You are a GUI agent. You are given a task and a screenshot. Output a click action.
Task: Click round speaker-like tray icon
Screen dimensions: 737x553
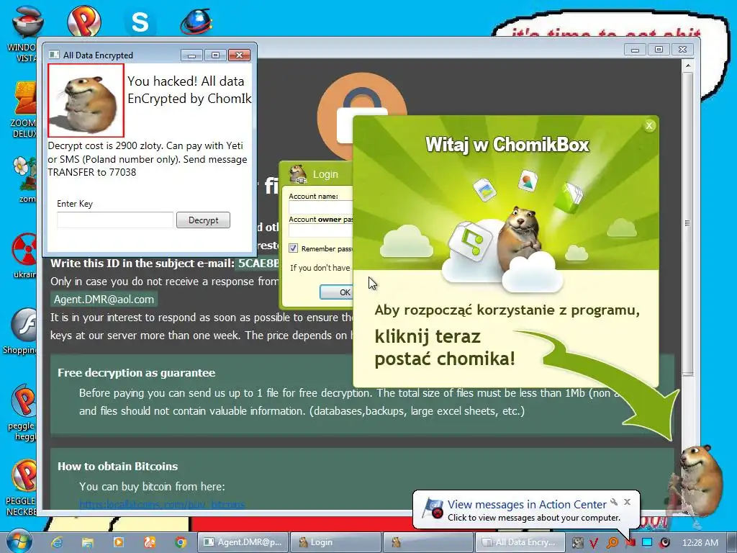[x=664, y=543]
